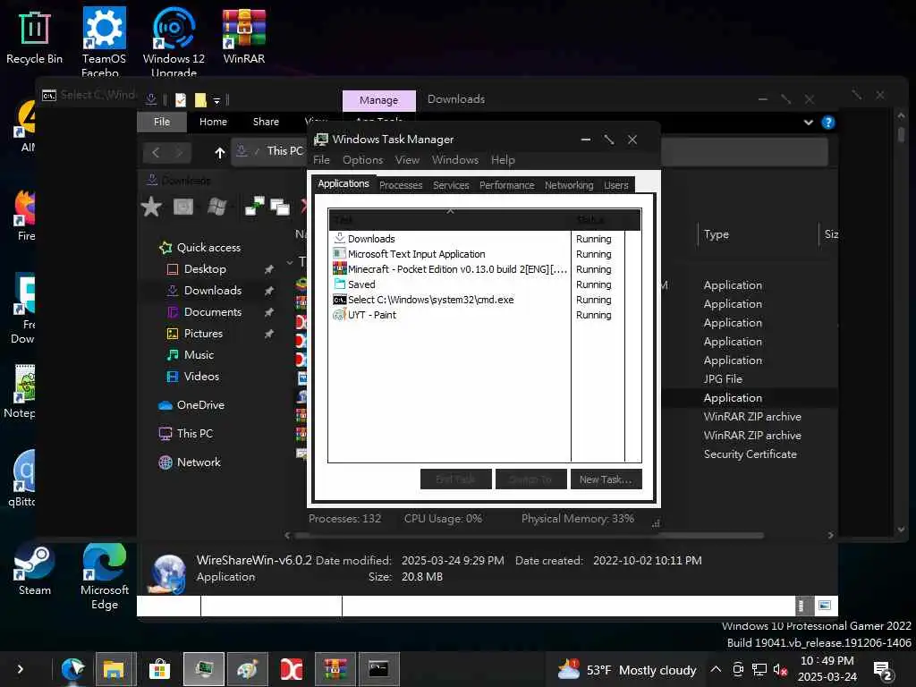This screenshot has height=687, width=916.
Task: Select the Manage contextual tab in Explorer
Action: click(x=378, y=100)
